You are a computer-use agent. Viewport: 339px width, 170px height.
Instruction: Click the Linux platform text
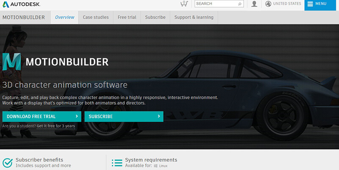click(x=163, y=166)
